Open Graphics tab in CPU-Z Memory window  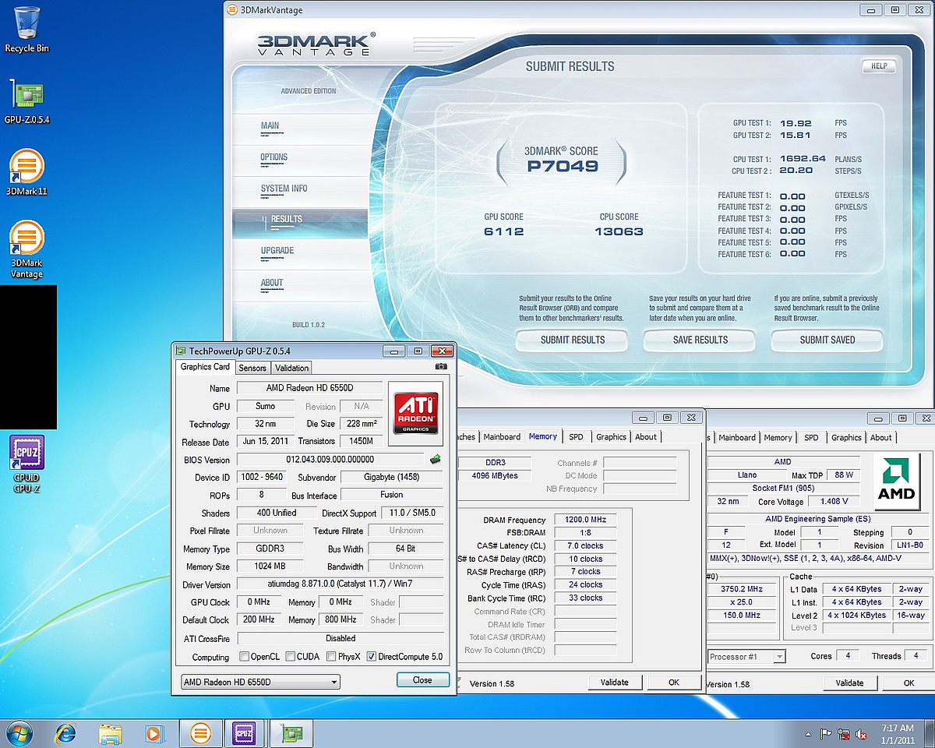click(x=611, y=437)
